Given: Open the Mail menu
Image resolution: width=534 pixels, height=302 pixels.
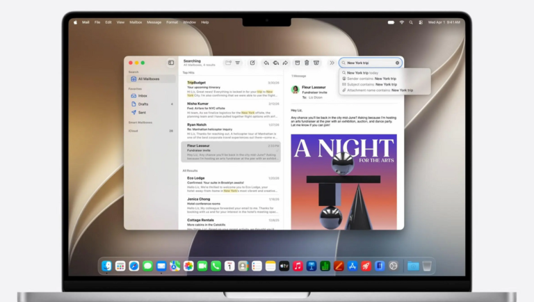Looking at the screenshot, I should coord(86,22).
